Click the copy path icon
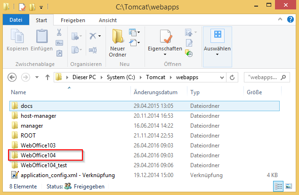The width and height of the screenshot is (299, 195). coord(59,43)
